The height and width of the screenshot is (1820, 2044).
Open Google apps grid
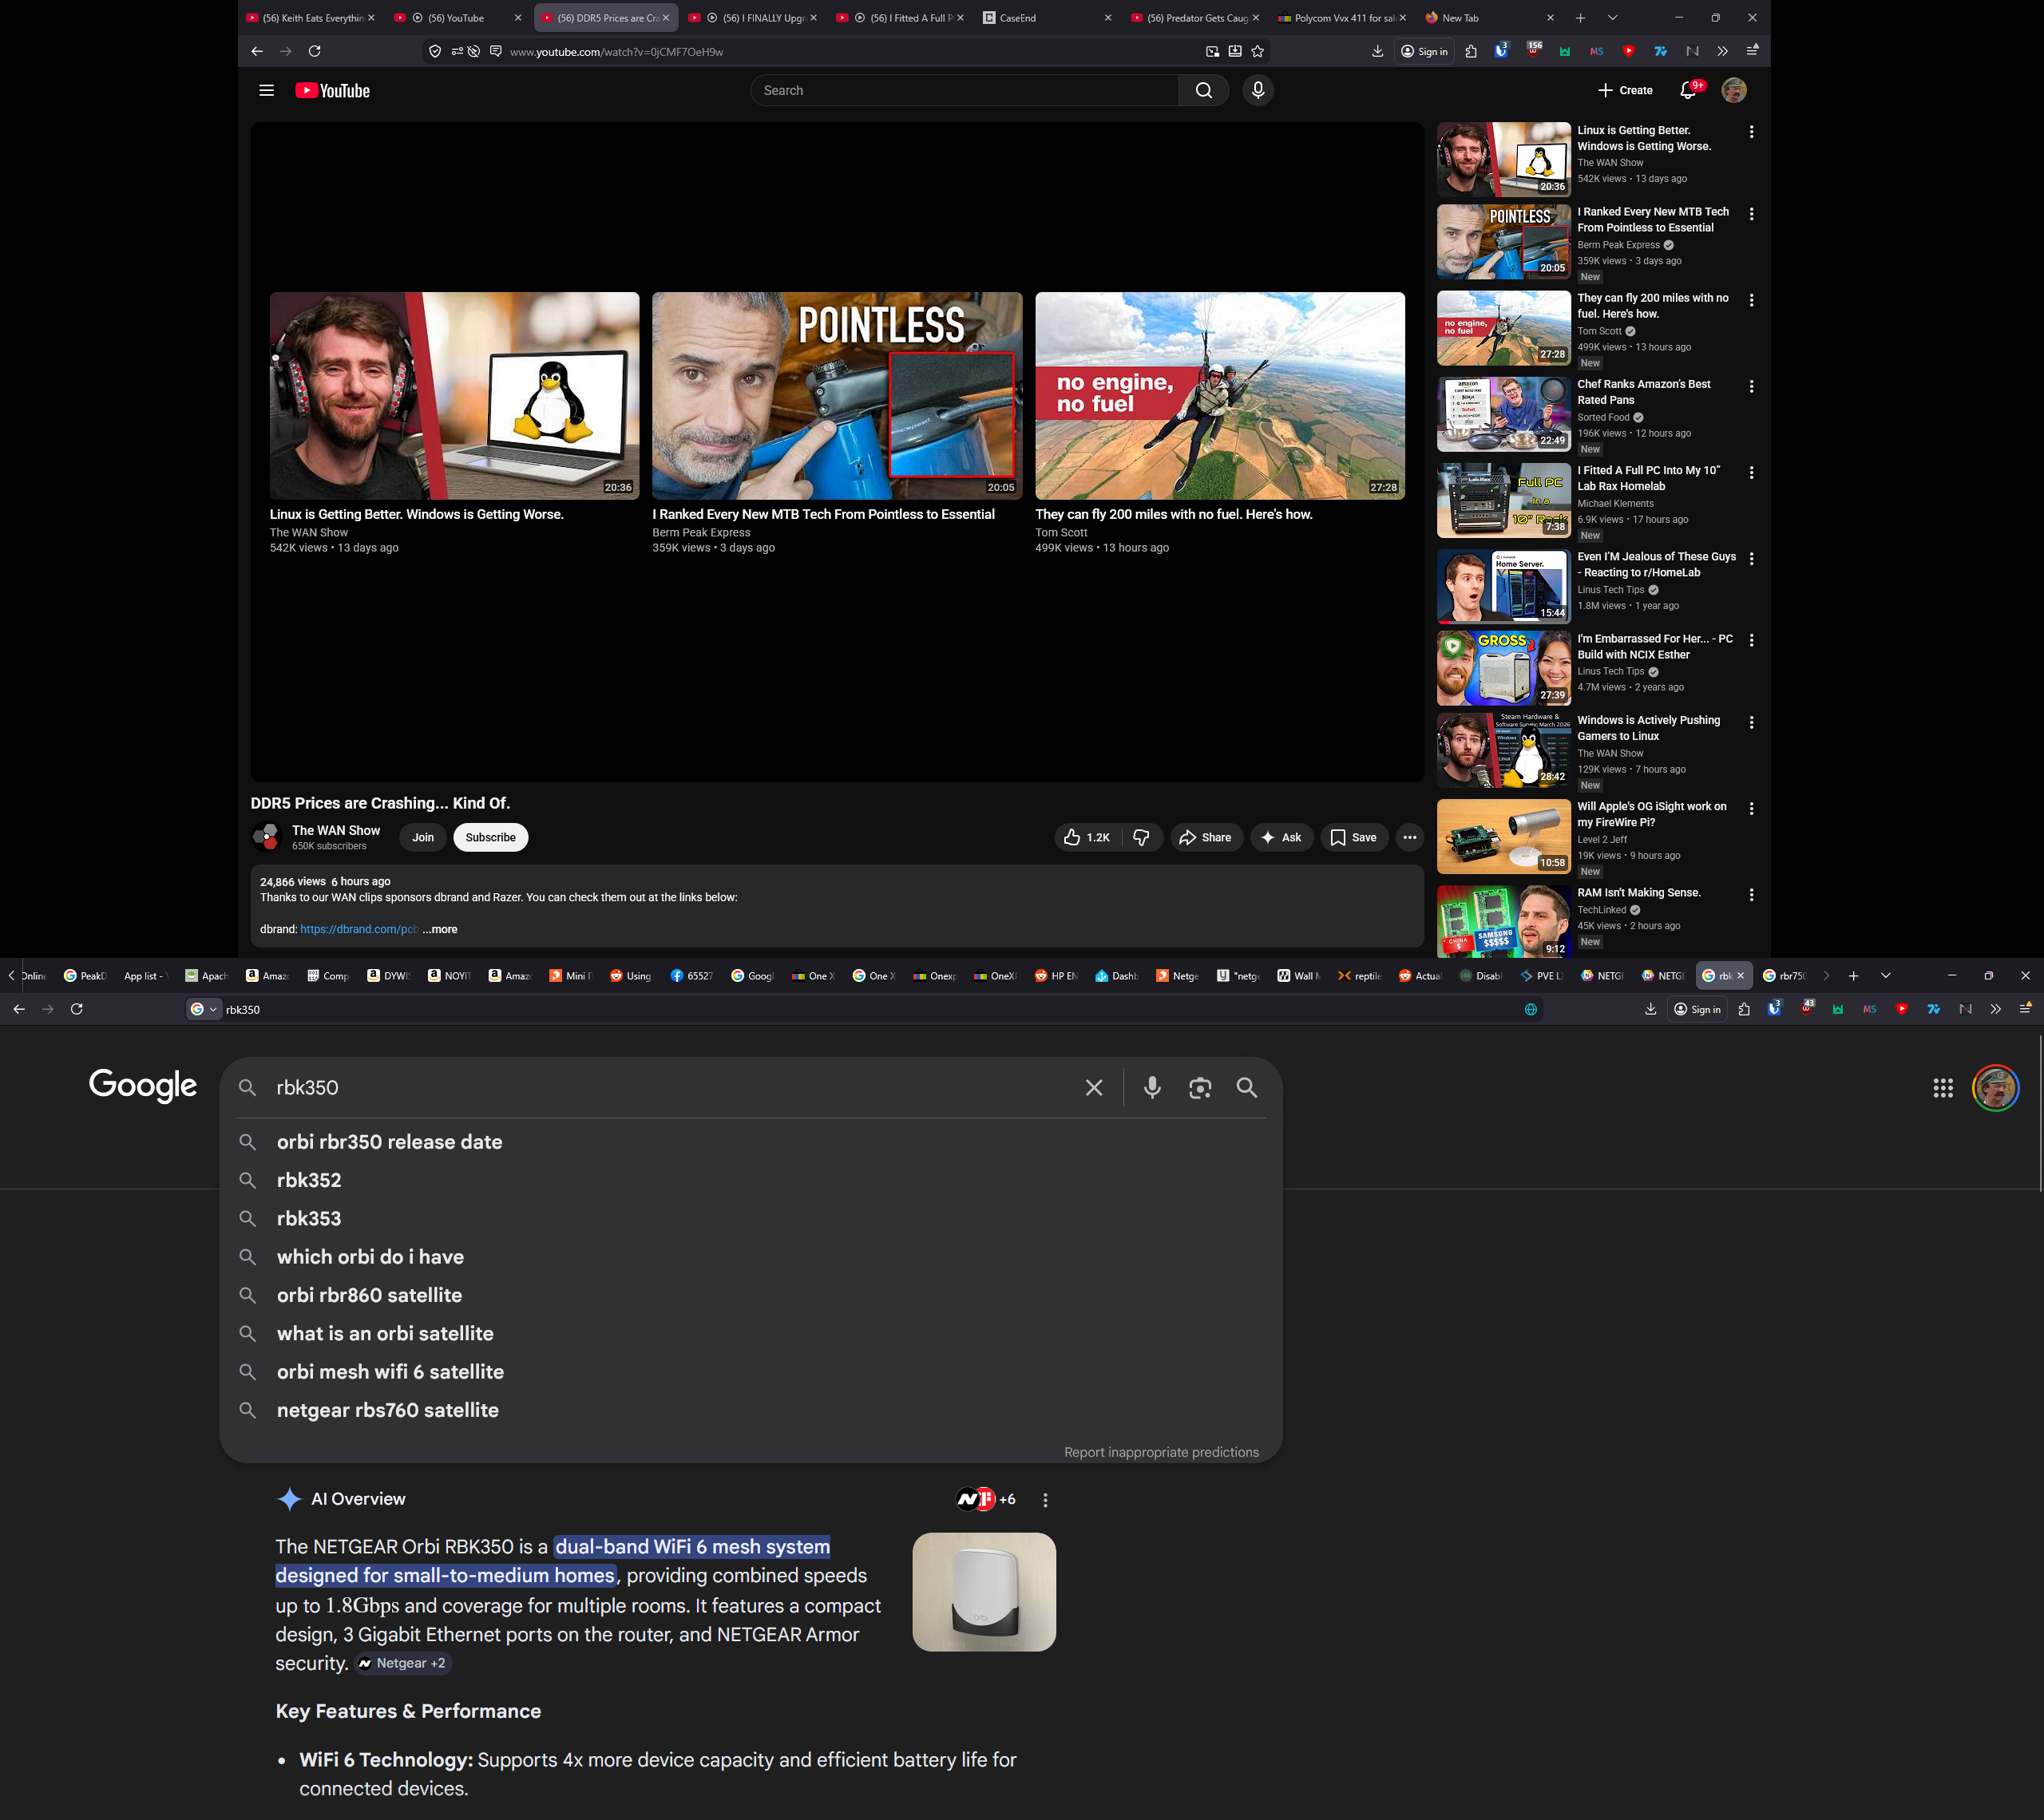(1943, 1088)
